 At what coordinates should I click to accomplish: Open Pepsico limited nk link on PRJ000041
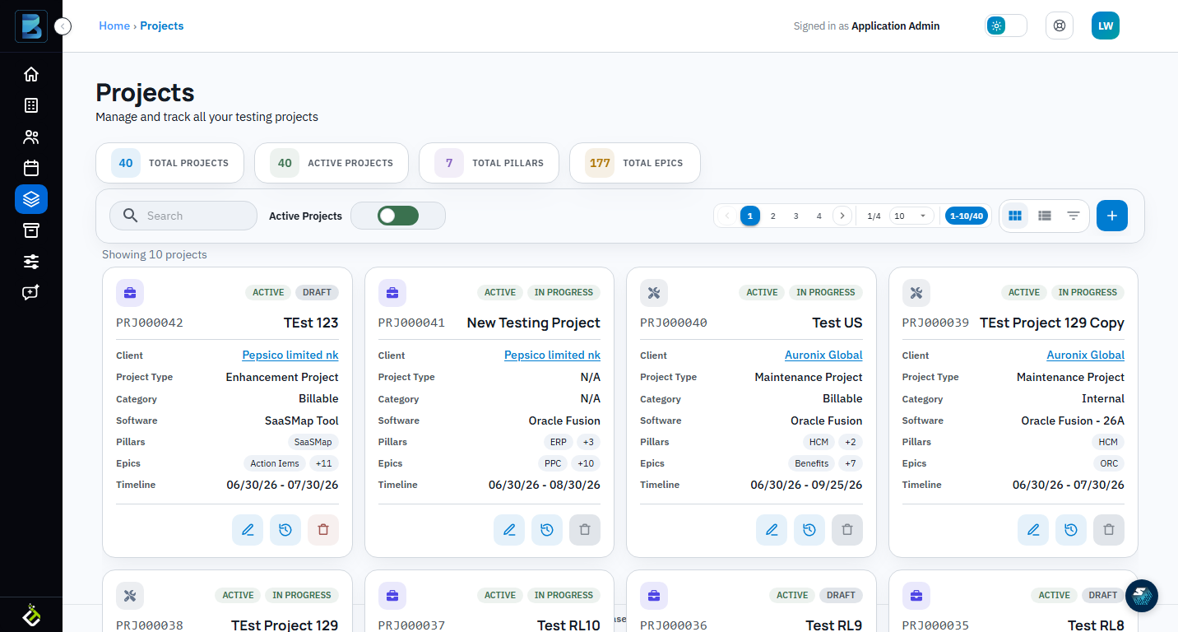click(x=552, y=355)
